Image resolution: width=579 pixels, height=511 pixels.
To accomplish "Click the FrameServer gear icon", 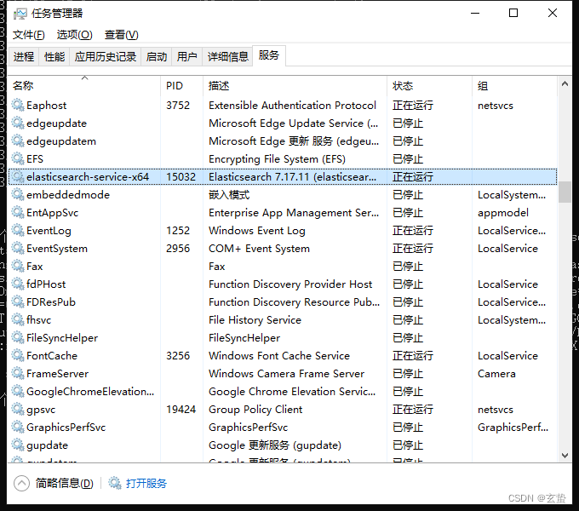I will point(18,374).
